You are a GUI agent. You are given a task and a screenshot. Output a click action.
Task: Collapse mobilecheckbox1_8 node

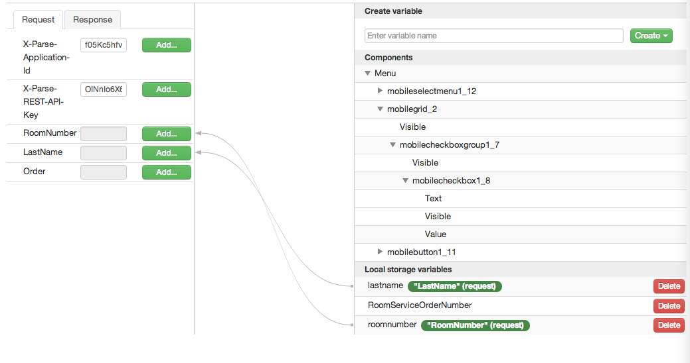point(405,181)
